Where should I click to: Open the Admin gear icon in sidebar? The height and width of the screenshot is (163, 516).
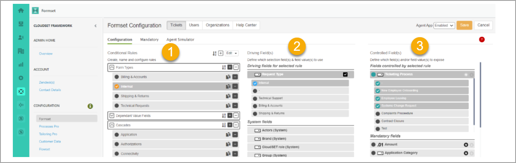coord(21,79)
